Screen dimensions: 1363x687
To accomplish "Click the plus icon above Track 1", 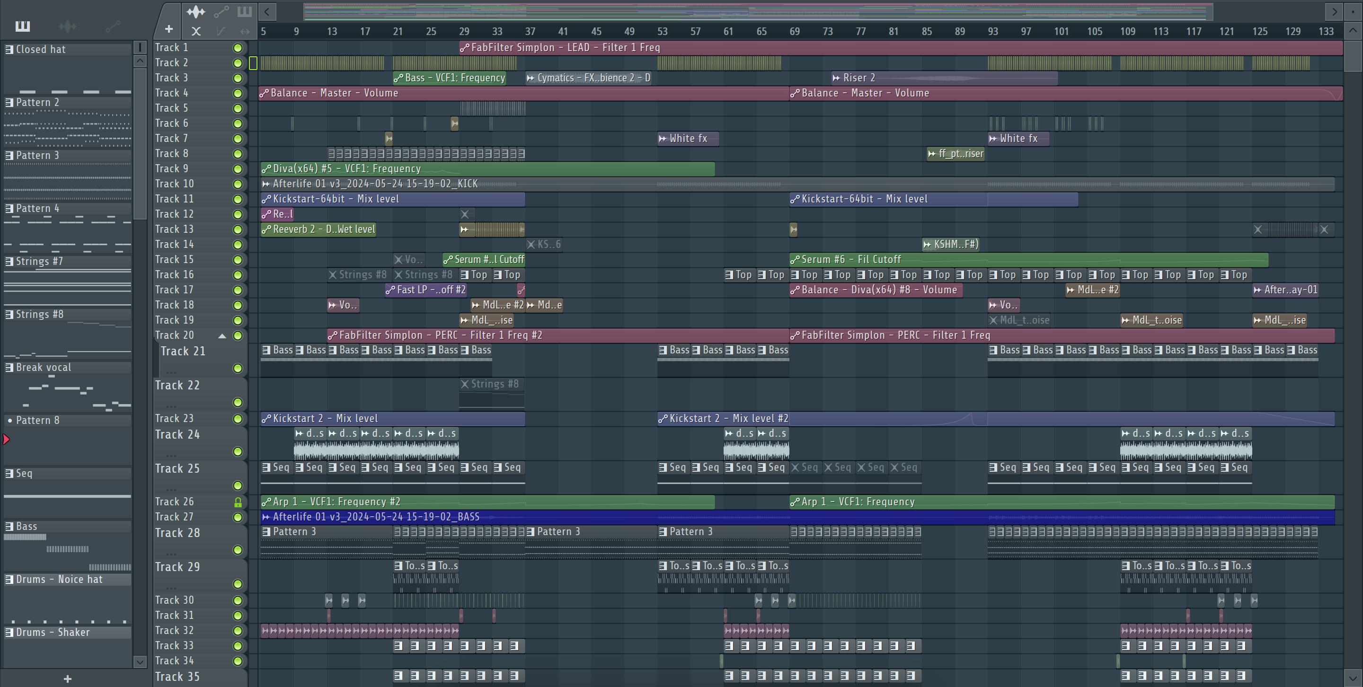I will (169, 29).
